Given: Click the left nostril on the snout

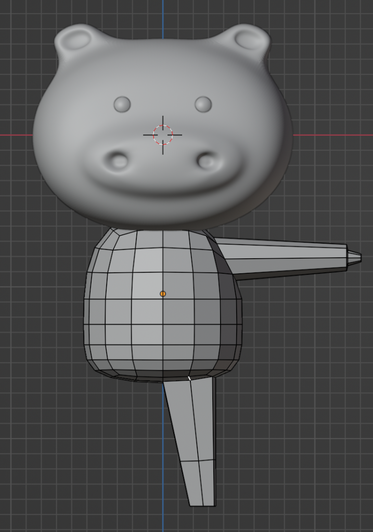Looking at the screenshot, I should click(119, 161).
